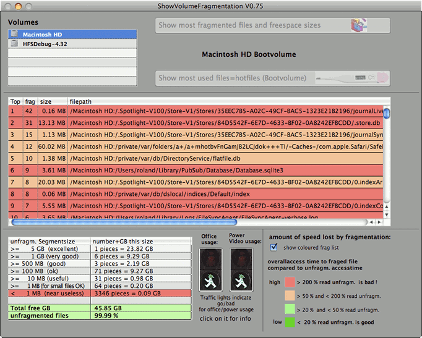Click the '< 1 MB (near useless)' row

point(100,293)
